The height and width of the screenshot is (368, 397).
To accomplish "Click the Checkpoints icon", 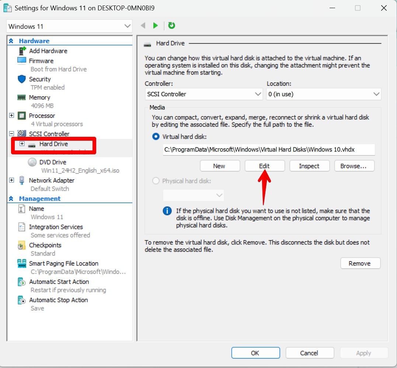I will pos(21,245).
